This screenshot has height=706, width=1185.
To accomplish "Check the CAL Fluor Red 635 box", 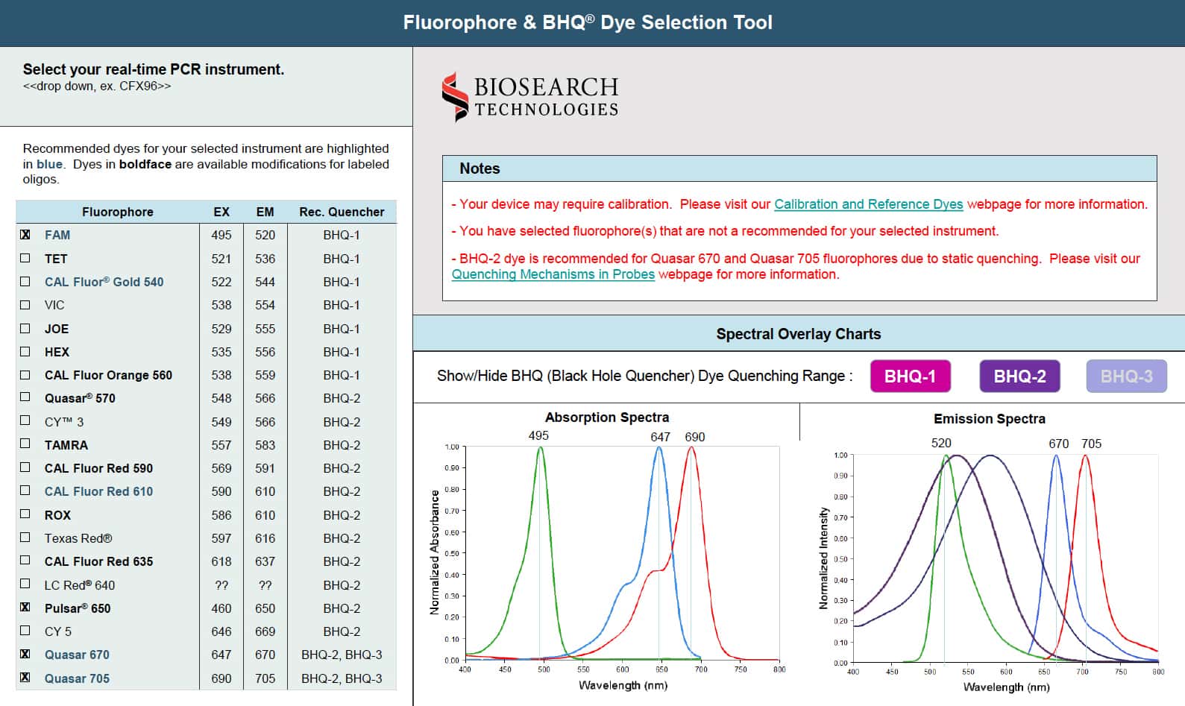I will pyautogui.click(x=25, y=561).
